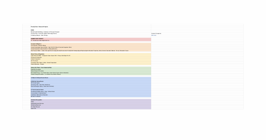The image size is (266, 140).
Task: Select the '3D Printed Organs' cell
Action: [91, 83]
